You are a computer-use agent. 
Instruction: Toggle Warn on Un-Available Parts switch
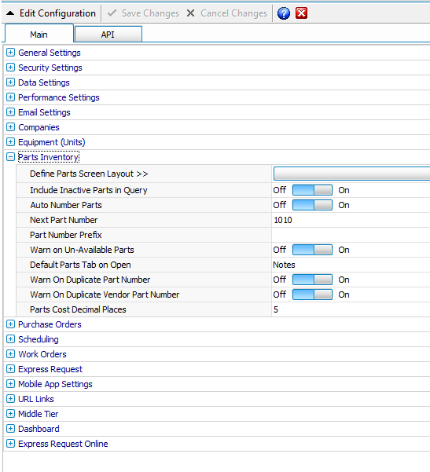click(x=312, y=250)
